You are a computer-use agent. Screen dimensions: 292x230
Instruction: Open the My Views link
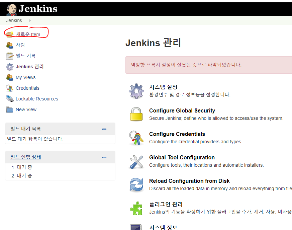point(26,77)
